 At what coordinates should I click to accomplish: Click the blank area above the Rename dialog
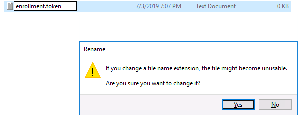pyautogui.click(x=175, y=27)
